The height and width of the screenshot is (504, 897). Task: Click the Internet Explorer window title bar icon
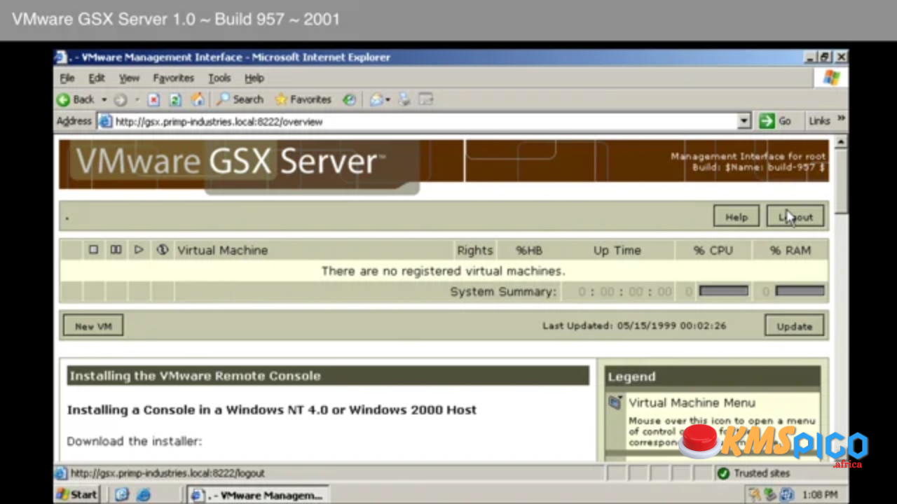point(62,57)
